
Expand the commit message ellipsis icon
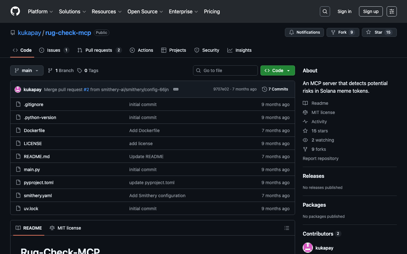176,90
